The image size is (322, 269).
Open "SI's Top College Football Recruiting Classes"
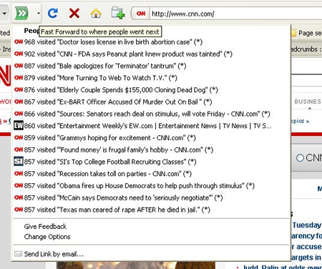click(x=152, y=162)
